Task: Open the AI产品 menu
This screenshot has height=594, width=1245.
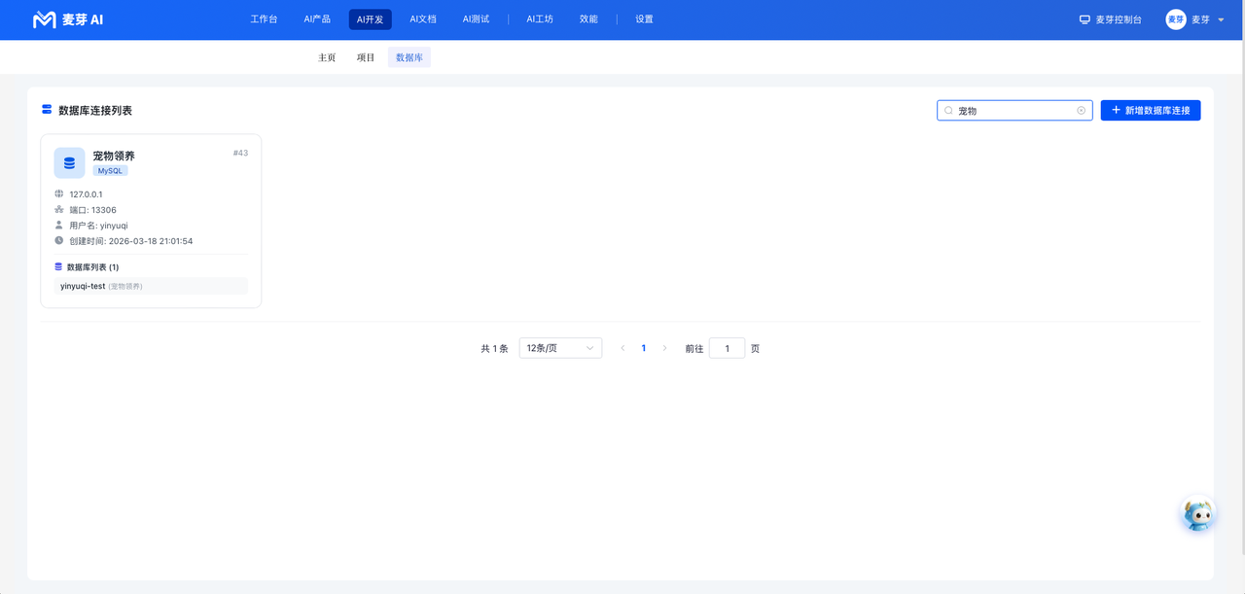Action: [317, 19]
